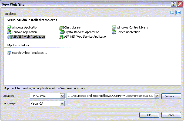Select the 'Device Application' label text
This screenshot has width=184, height=121.
click(128, 32)
